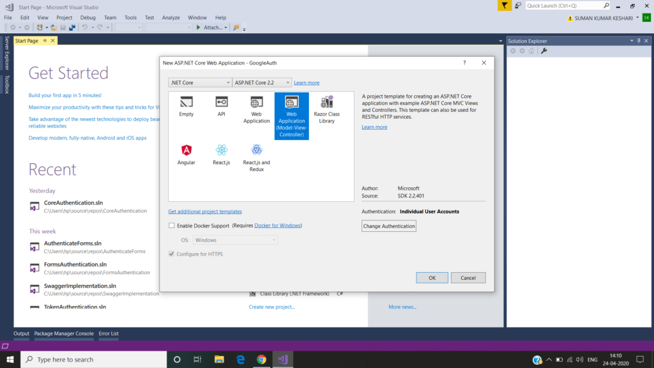Viewport: 654px width, 368px height.
Task: Expand the Attach button dropdown arrow
Action: (x=225, y=27)
